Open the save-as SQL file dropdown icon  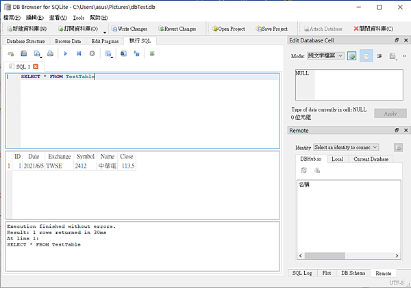[x=38, y=54]
